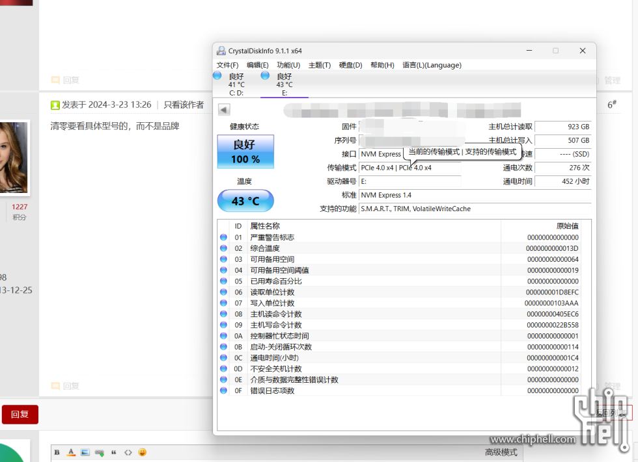Select the E: disk tab
The width and height of the screenshot is (638, 462).
click(284, 85)
